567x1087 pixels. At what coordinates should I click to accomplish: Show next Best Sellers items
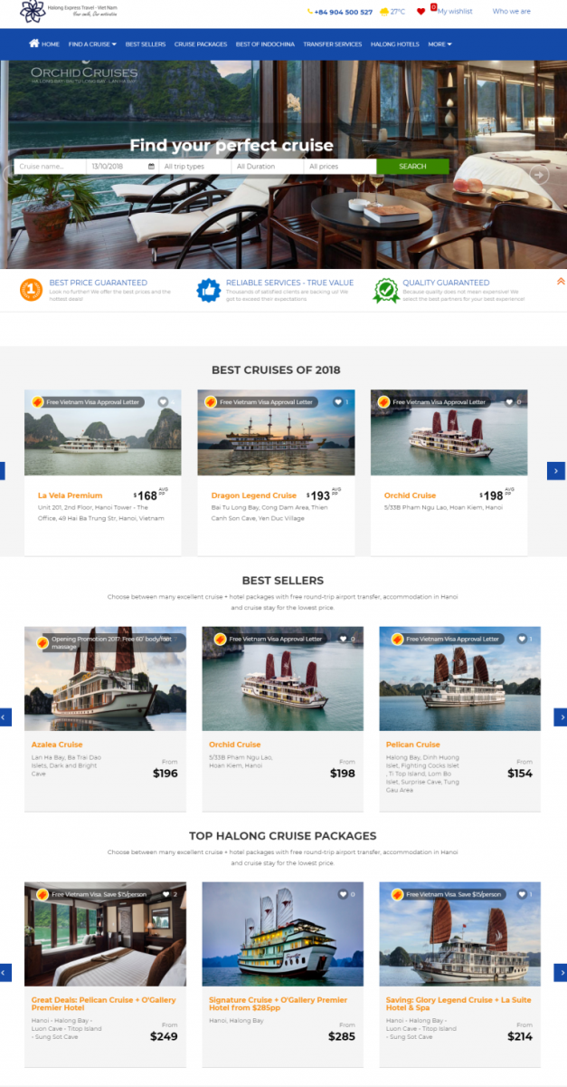(x=561, y=717)
